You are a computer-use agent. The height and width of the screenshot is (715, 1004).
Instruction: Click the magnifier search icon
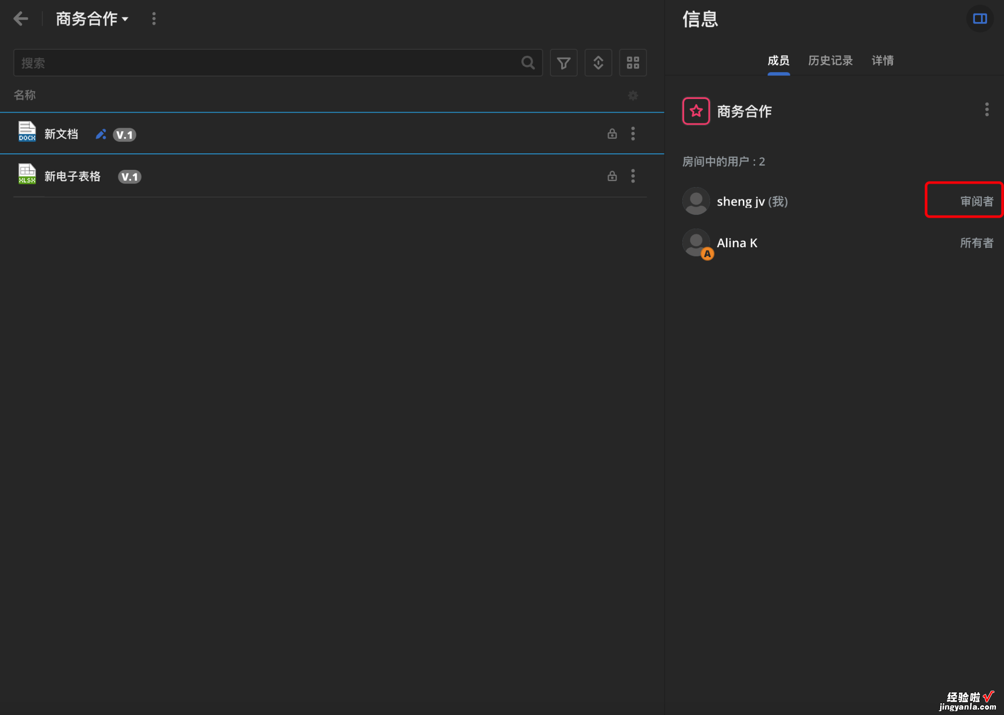[x=528, y=63]
